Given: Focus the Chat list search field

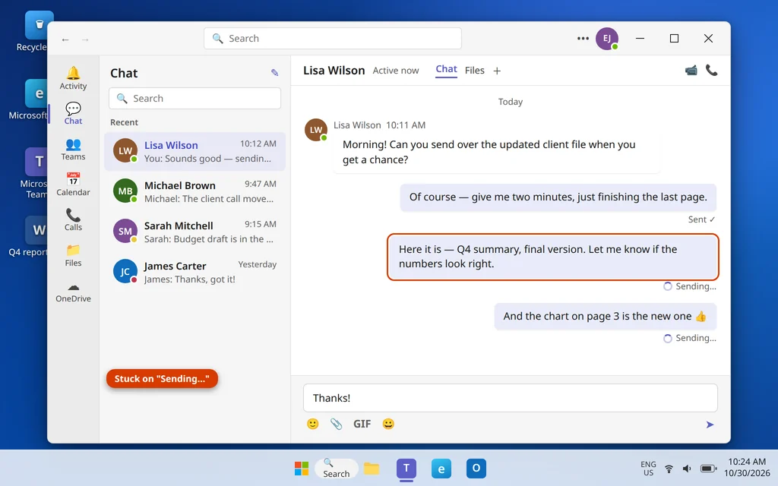Looking at the screenshot, I should click(195, 98).
